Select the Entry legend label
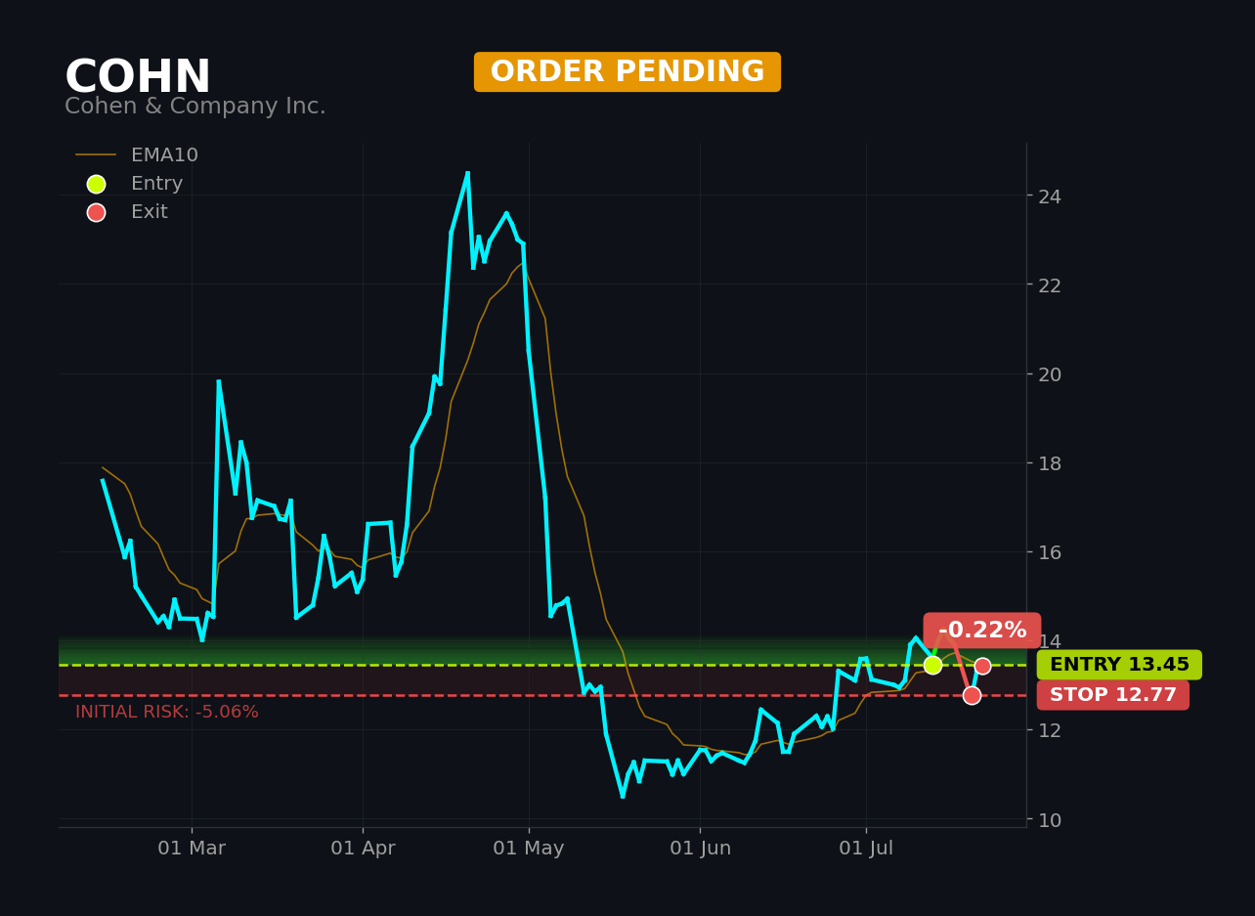Screen dimensions: 1255x916 click(156, 184)
